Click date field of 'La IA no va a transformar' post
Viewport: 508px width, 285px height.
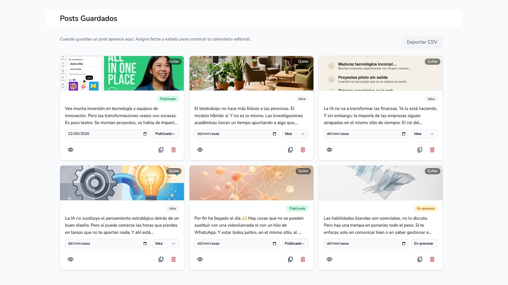click(x=366, y=134)
